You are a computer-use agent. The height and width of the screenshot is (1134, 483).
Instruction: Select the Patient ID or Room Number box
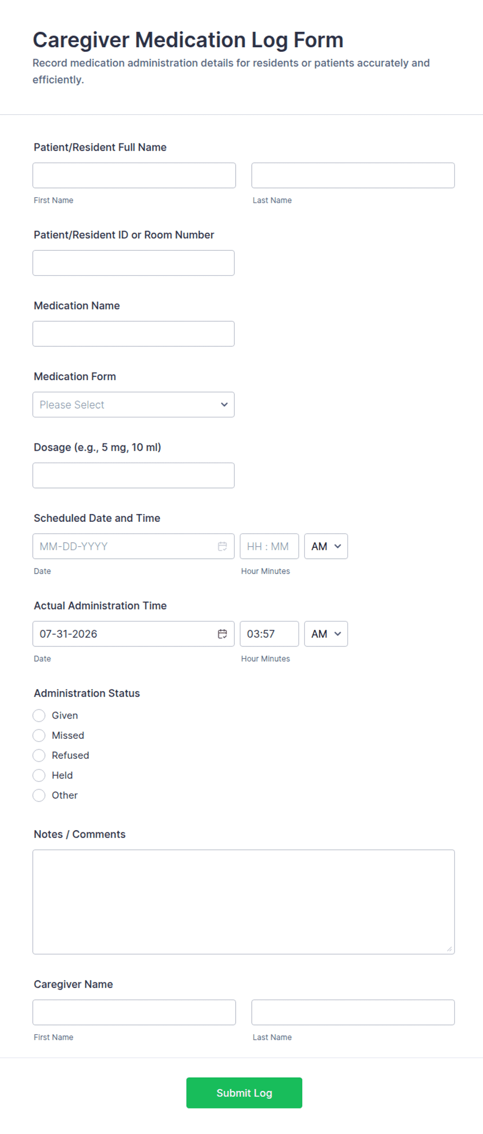pyautogui.click(x=133, y=263)
